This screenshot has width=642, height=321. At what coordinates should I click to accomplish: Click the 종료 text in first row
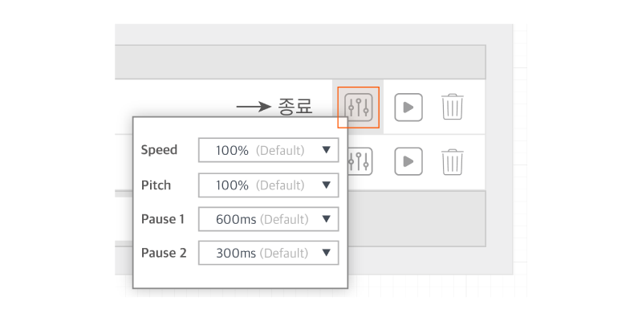[295, 107]
